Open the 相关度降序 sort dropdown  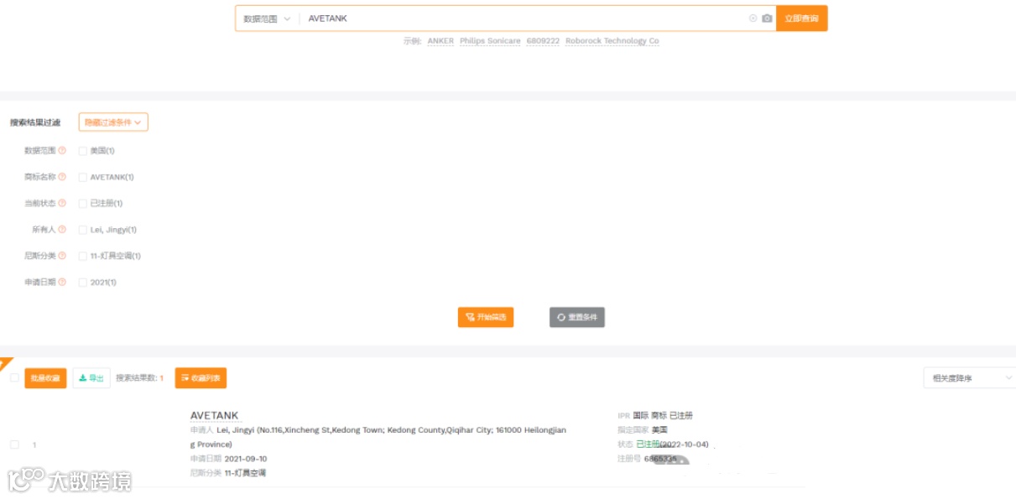pyautogui.click(x=969, y=378)
